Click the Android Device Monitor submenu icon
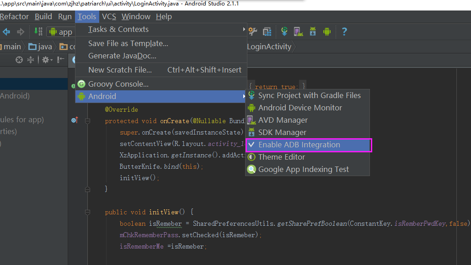471x265 pixels. coord(252,108)
